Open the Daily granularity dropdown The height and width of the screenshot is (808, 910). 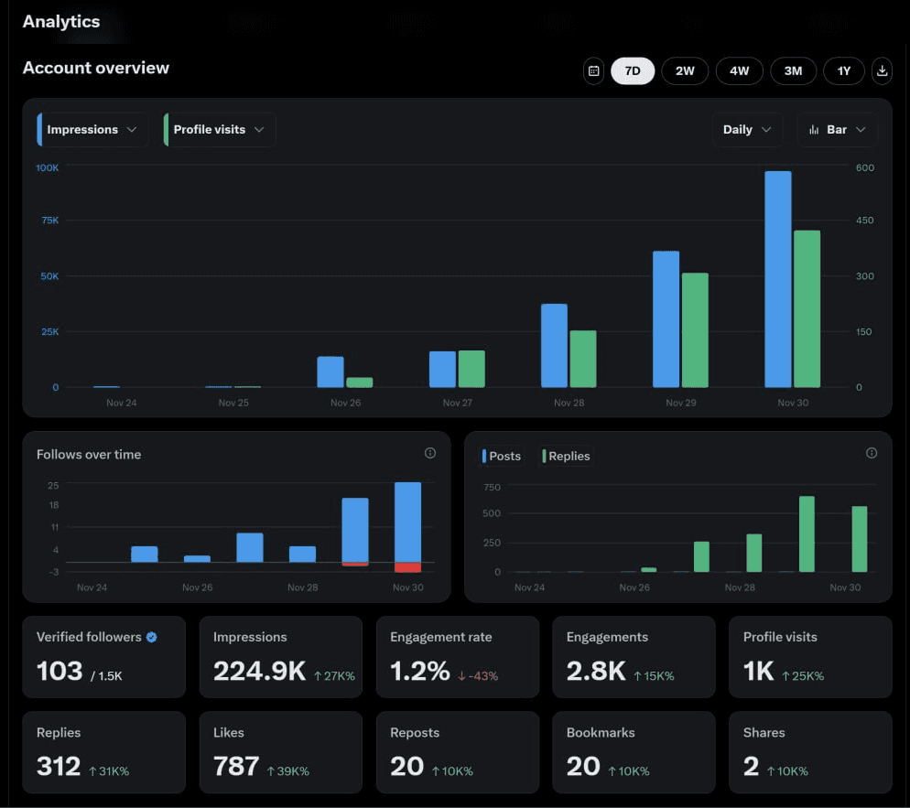pos(747,129)
